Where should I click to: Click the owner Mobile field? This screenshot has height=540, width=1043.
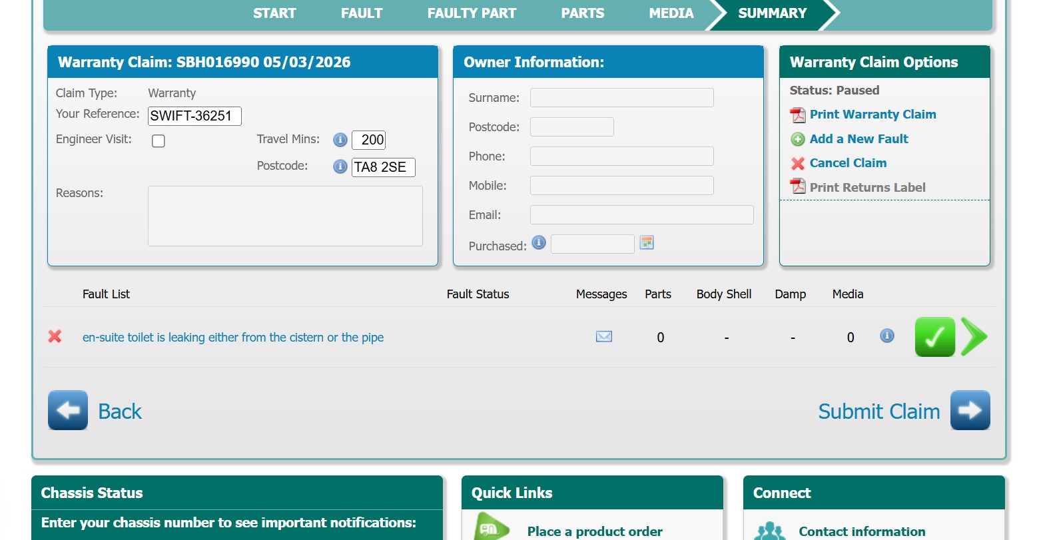pos(622,186)
